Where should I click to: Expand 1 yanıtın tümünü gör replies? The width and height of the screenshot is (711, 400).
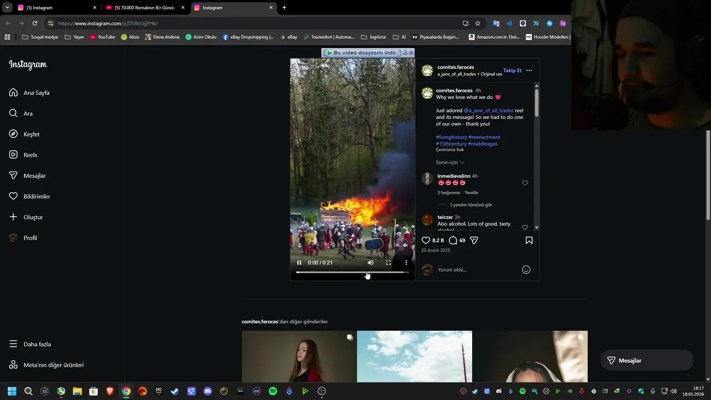471,204
